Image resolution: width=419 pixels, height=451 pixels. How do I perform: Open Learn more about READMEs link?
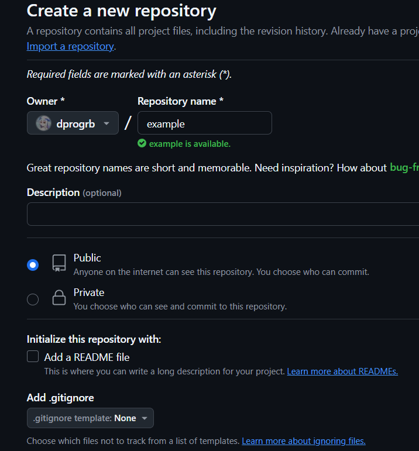point(342,371)
